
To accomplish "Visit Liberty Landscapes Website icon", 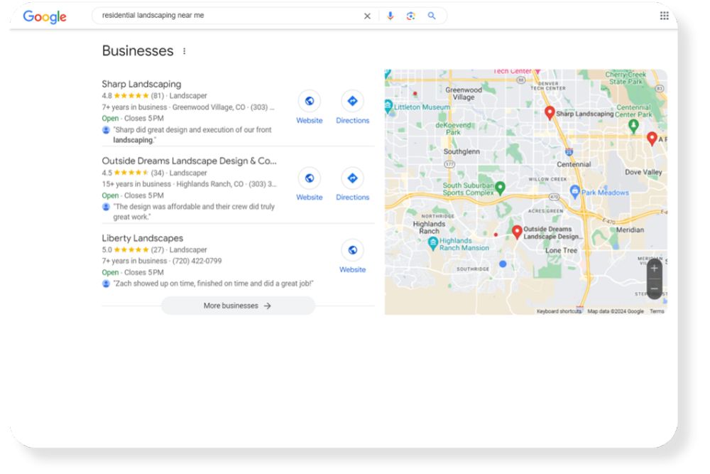I will click(x=352, y=250).
